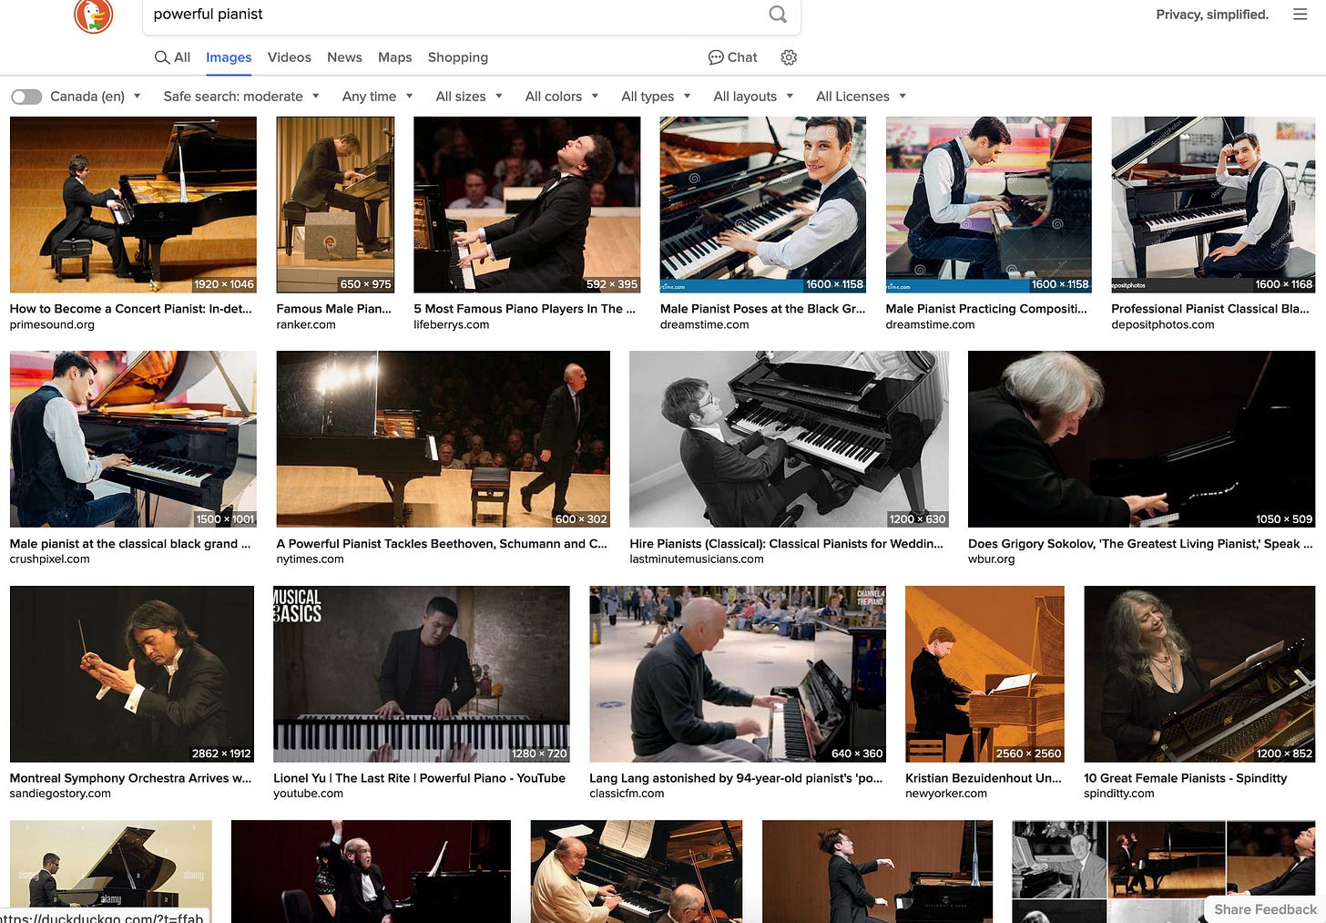Open the All colors filter dropdown
The height and width of the screenshot is (923, 1326).
click(x=562, y=97)
